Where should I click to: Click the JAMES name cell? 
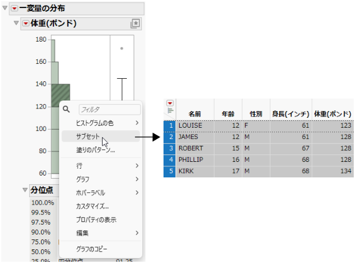(x=195, y=137)
